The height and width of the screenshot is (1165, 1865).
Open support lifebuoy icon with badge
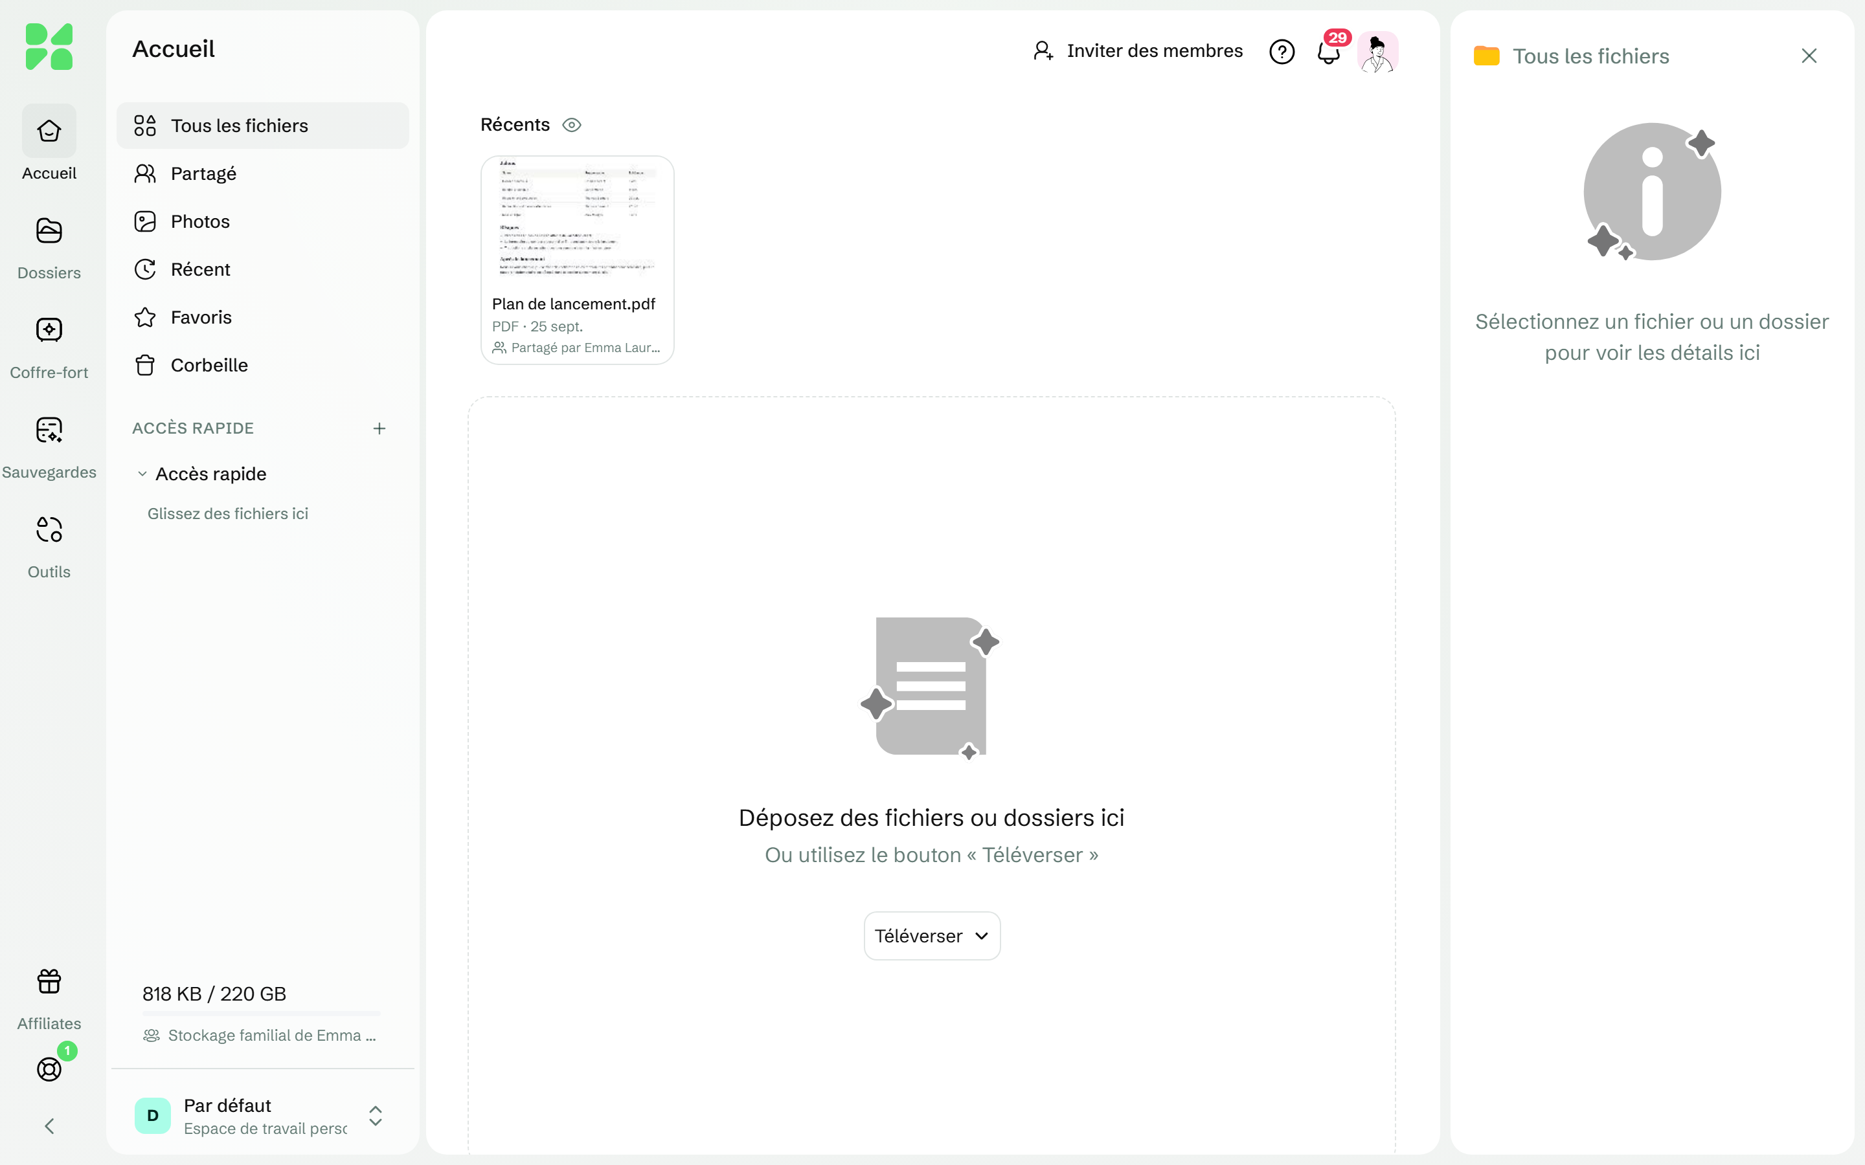pos(49,1069)
